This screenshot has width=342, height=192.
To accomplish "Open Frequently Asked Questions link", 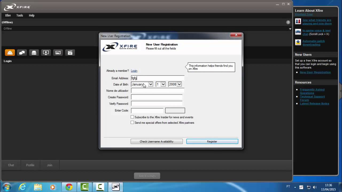I will [x=312, y=91].
